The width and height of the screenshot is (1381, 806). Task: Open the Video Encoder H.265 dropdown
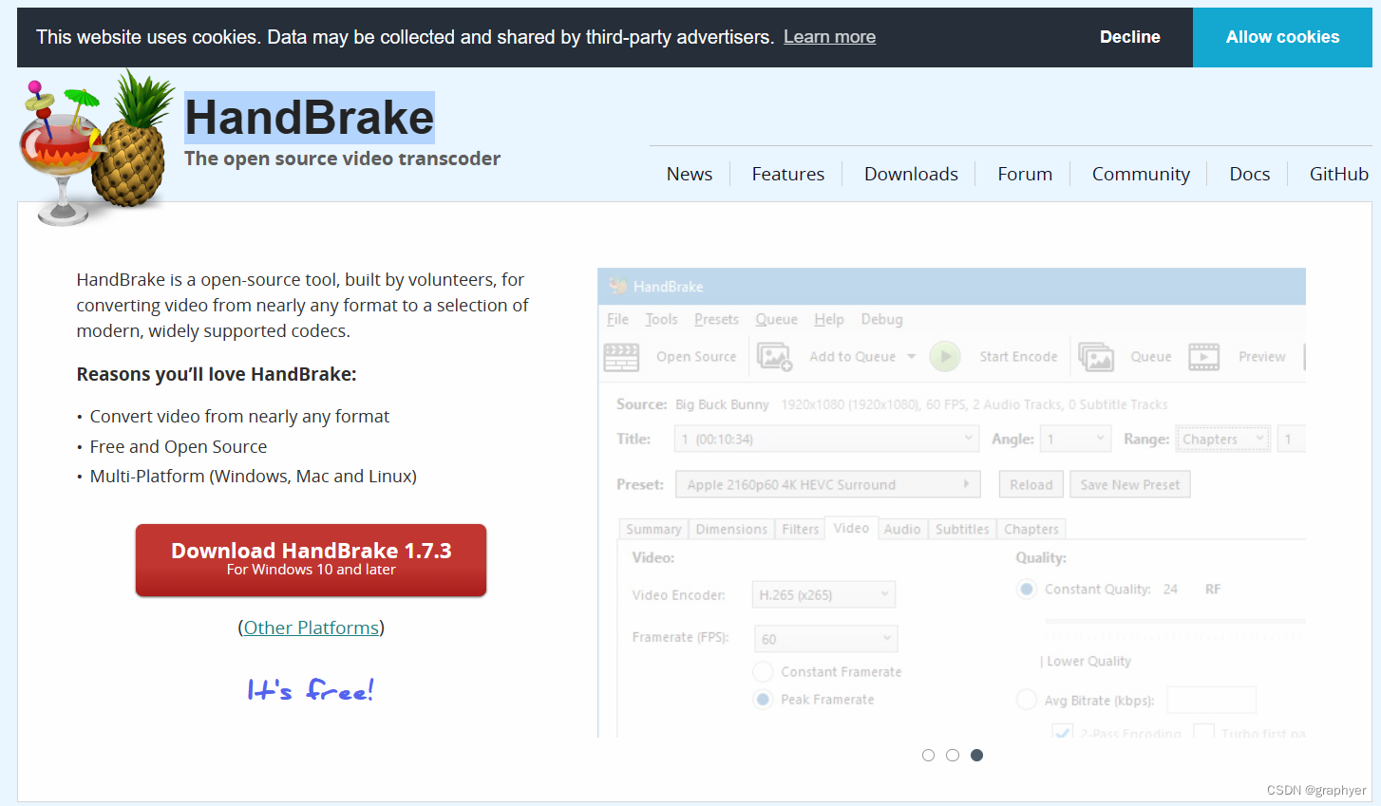(x=823, y=595)
